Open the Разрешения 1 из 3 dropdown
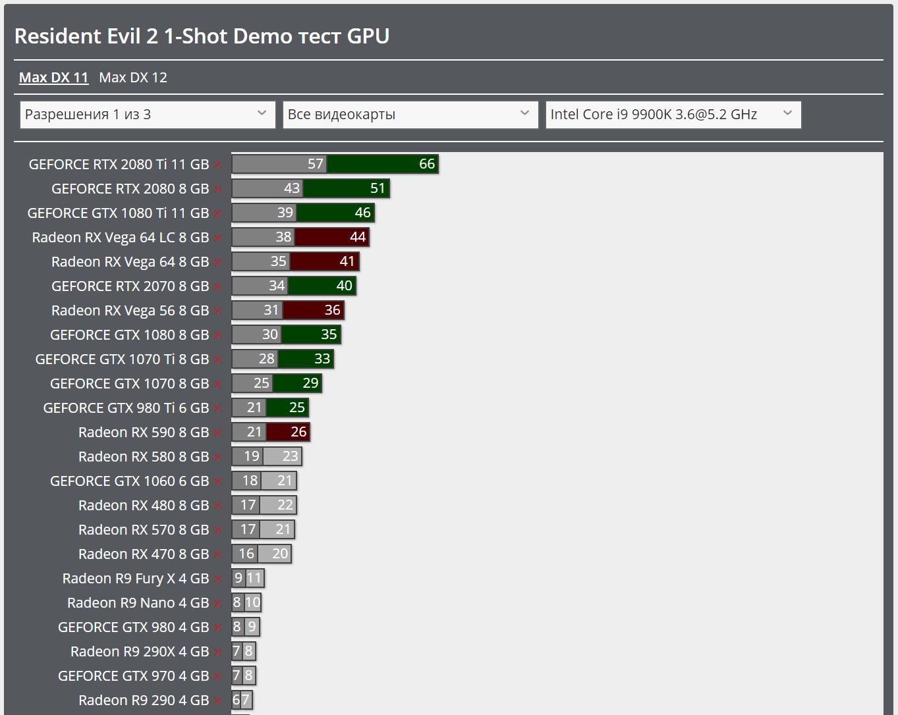The image size is (898, 715). click(x=148, y=115)
